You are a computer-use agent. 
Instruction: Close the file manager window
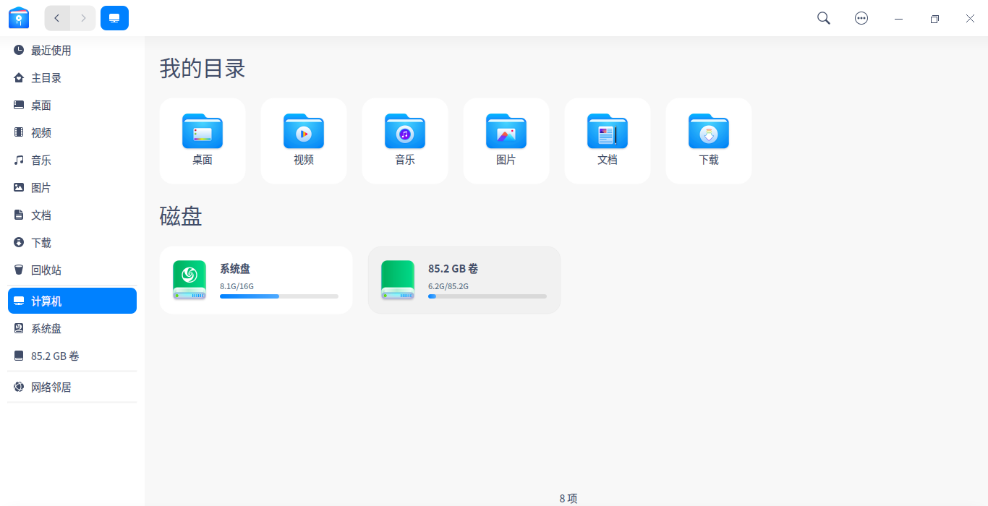click(x=971, y=19)
